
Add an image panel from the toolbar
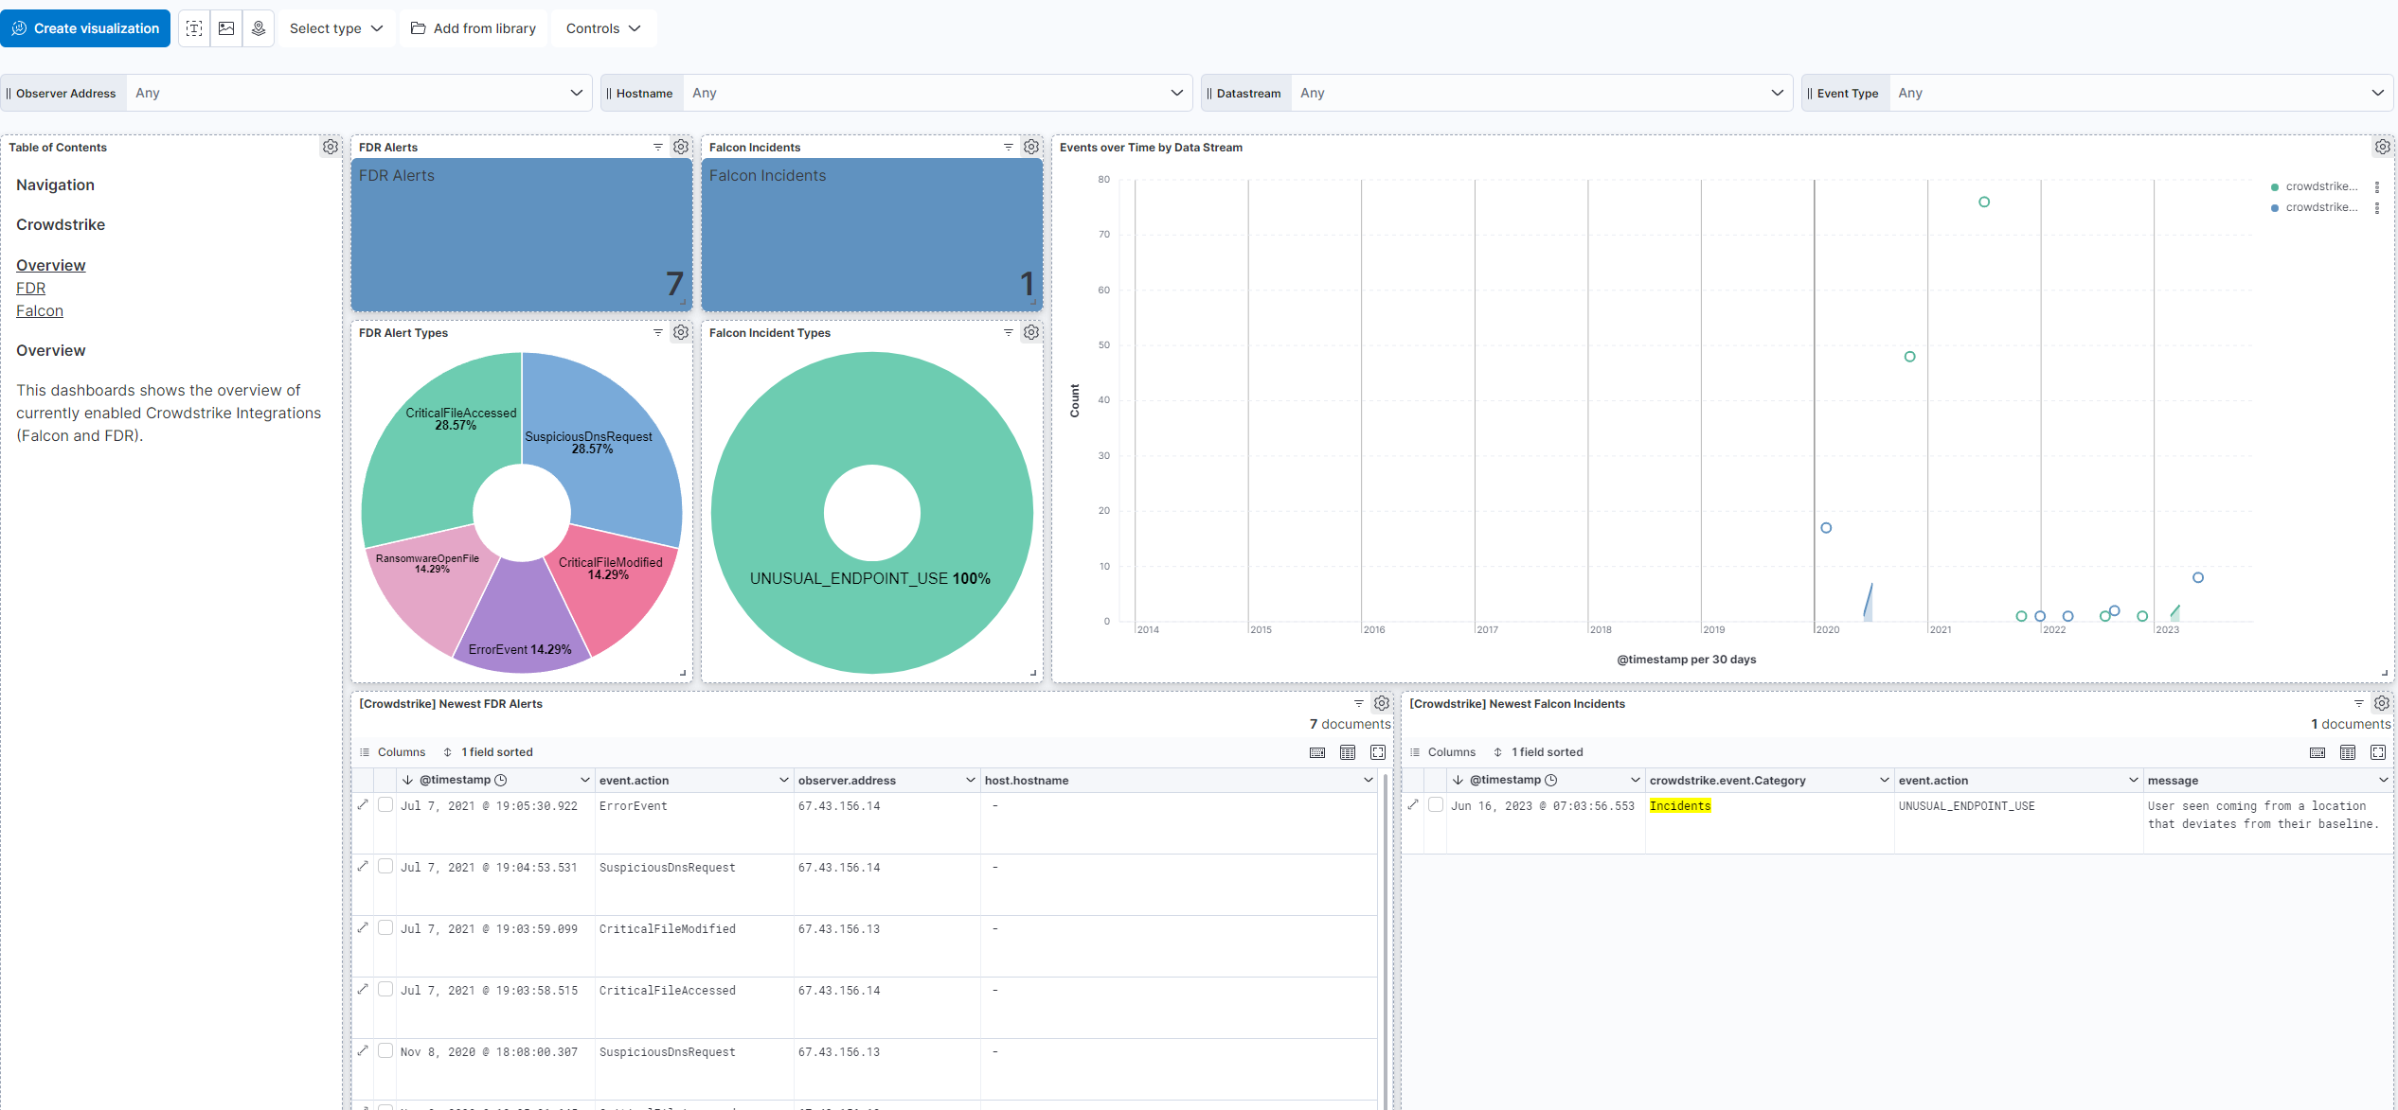[x=226, y=28]
